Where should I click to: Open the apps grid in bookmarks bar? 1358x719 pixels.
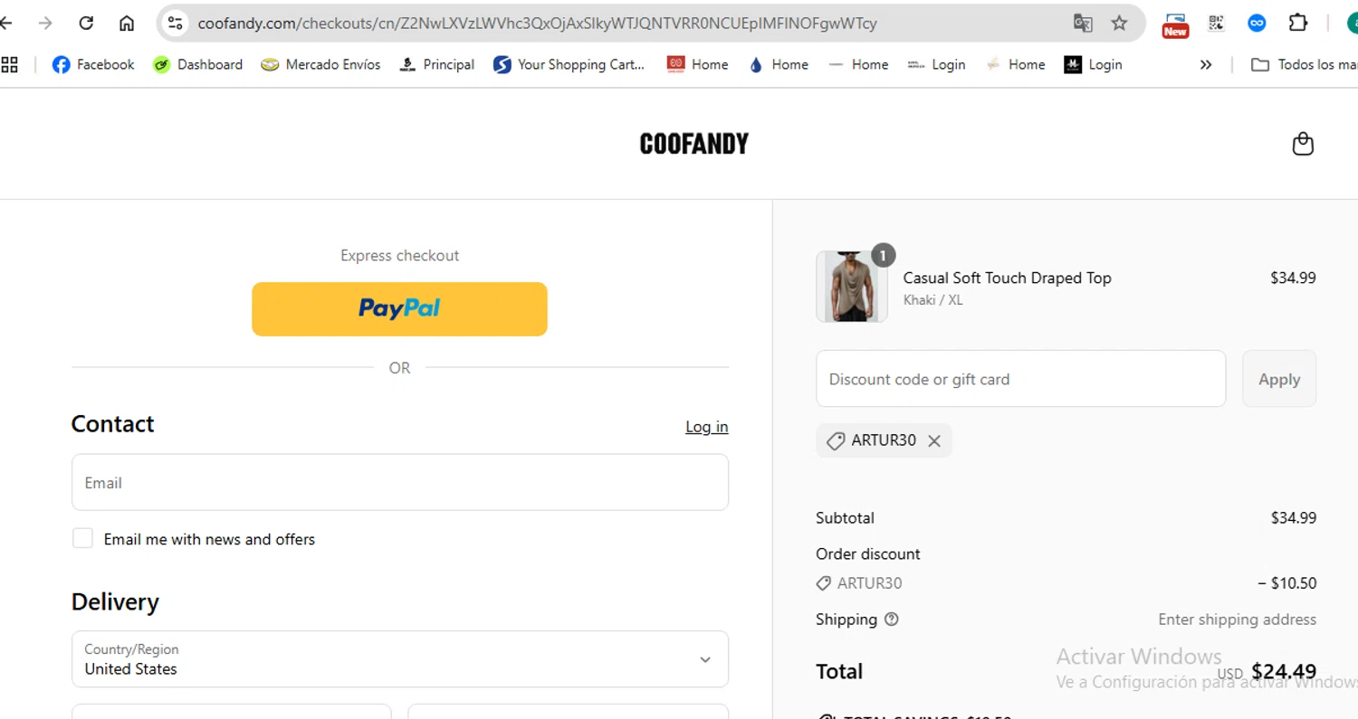pyautogui.click(x=9, y=64)
